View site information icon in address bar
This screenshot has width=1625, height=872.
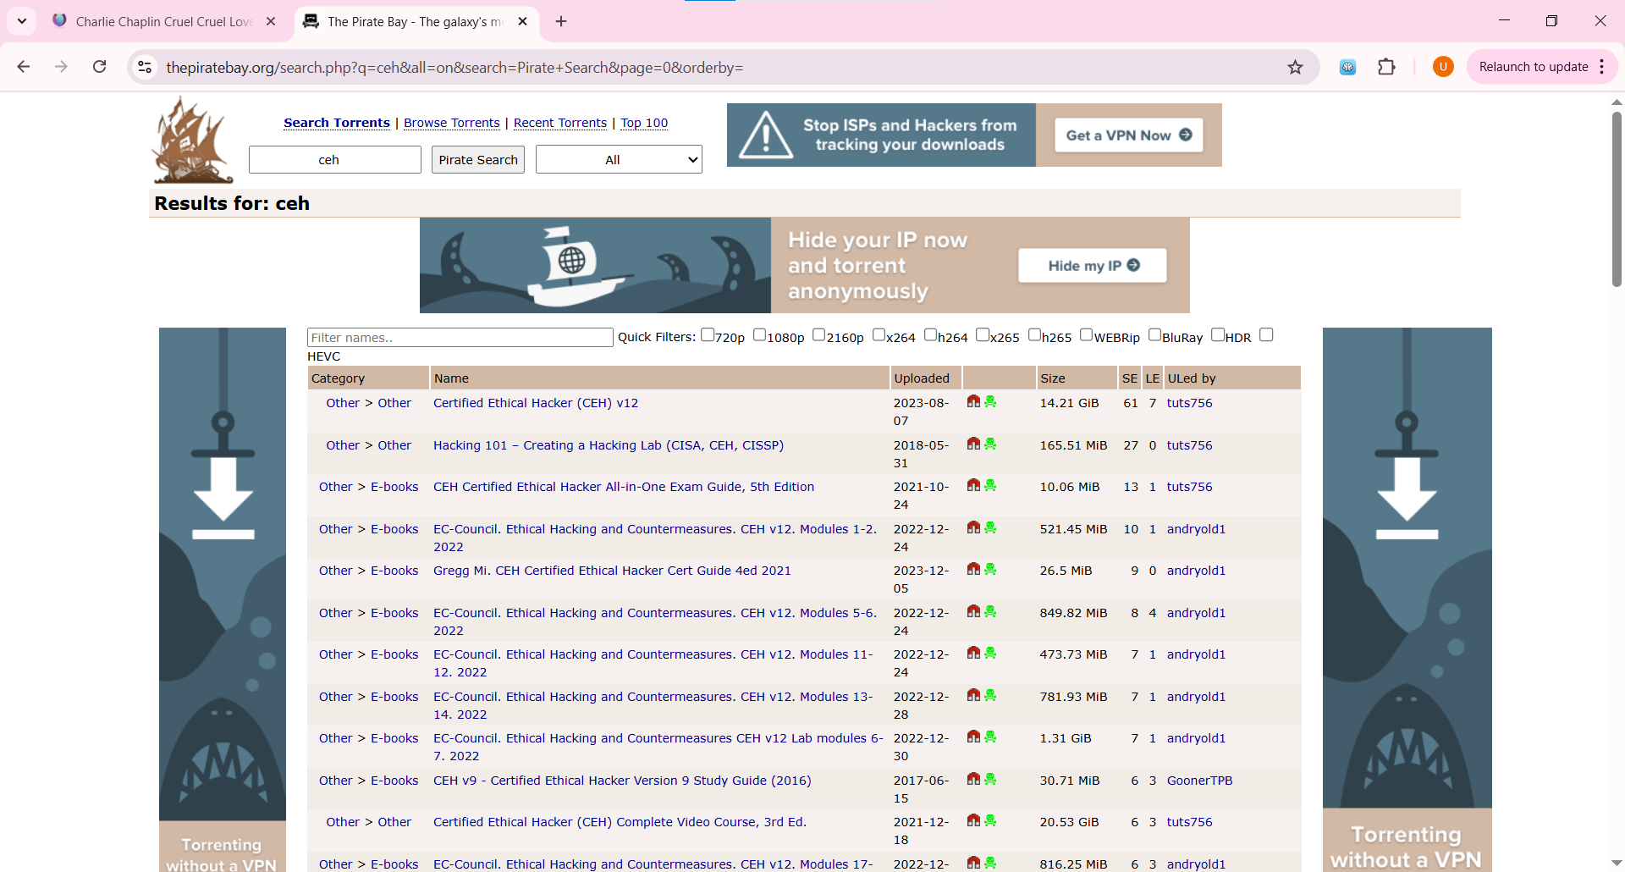(146, 67)
